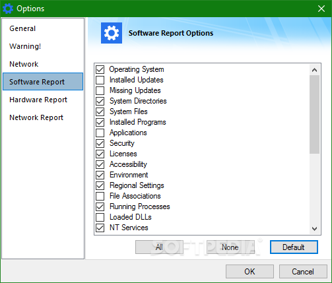Disable the Security checkbox
The height and width of the screenshot is (283, 332).
(x=100, y=143)
